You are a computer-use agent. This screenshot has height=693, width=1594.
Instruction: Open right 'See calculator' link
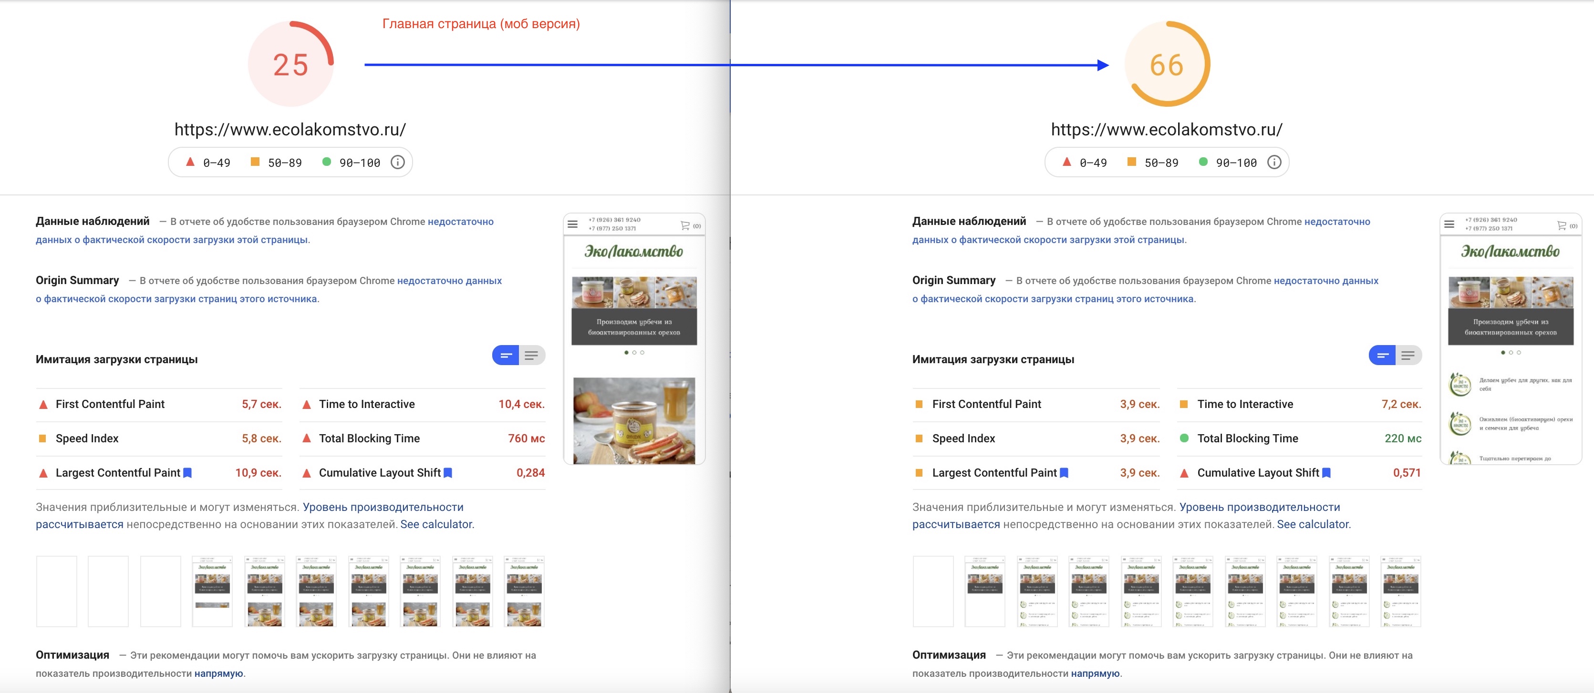[x=1313, y=524]
